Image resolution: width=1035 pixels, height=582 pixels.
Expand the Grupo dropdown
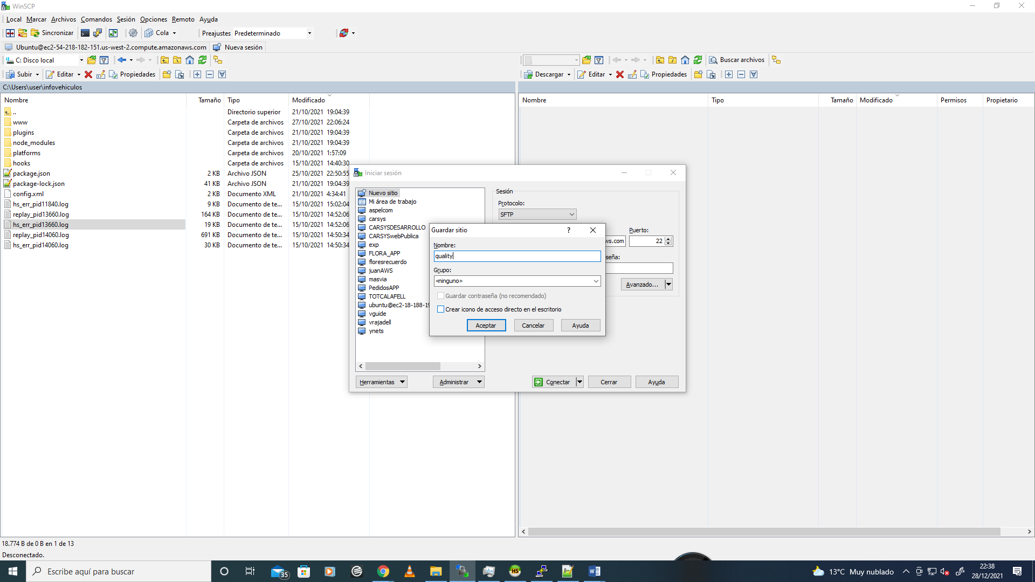pyautogui.click(x=596, y=281)
